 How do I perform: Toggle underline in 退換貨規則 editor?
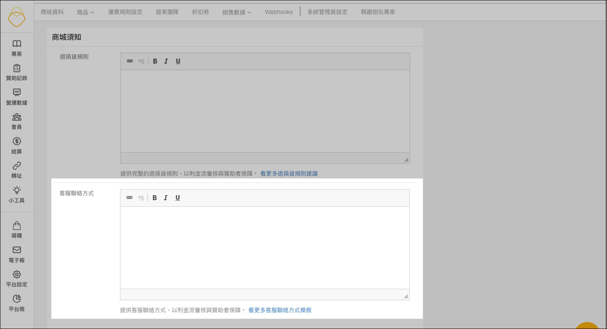(x=178, y=61)
